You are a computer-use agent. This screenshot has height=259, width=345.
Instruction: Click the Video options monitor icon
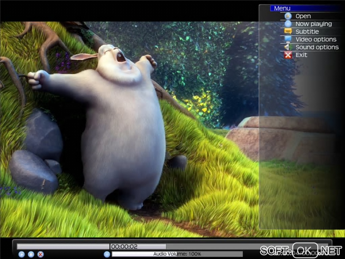(x=288, y=39)
